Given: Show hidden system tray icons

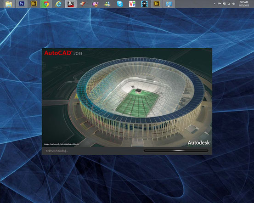Looking at the screenshot, I should pyautogui.click(x=214, y=4).
